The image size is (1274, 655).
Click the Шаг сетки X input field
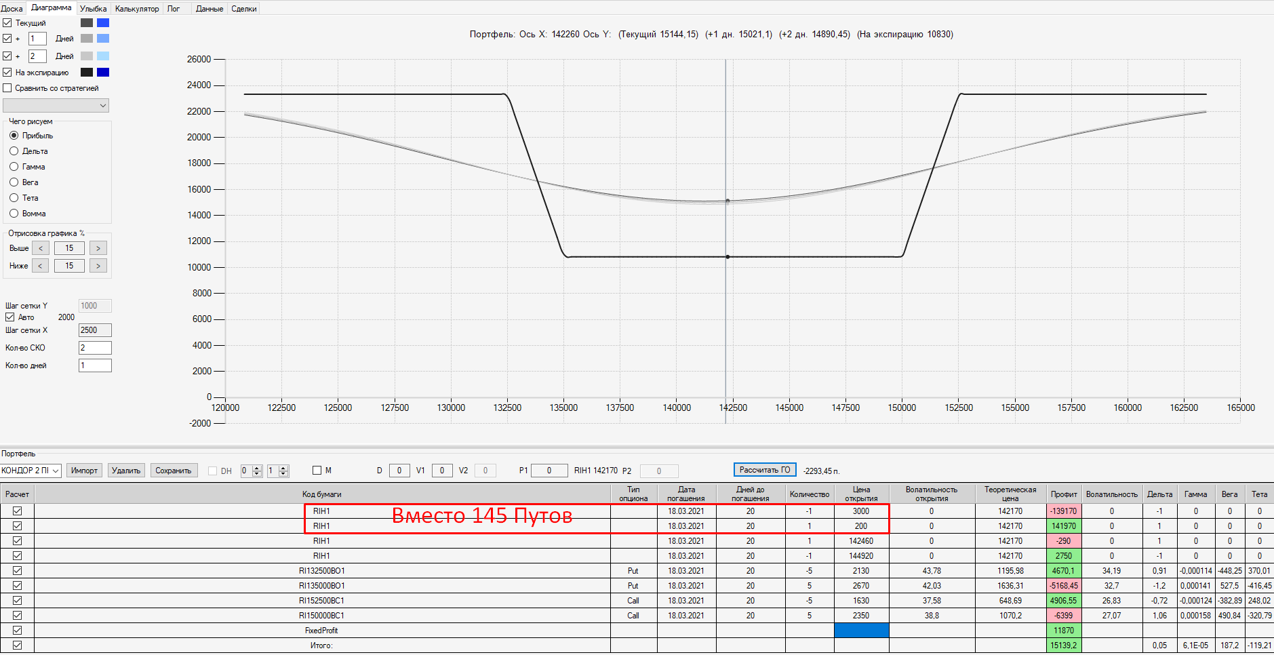[x=95, y=330]
